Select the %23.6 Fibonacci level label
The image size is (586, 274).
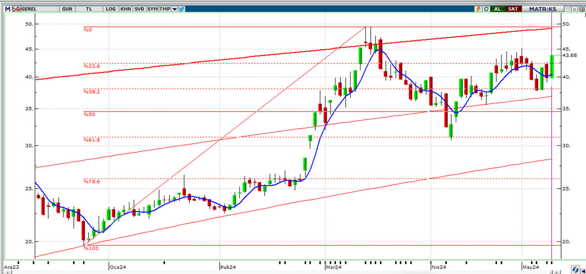(91, 66)
